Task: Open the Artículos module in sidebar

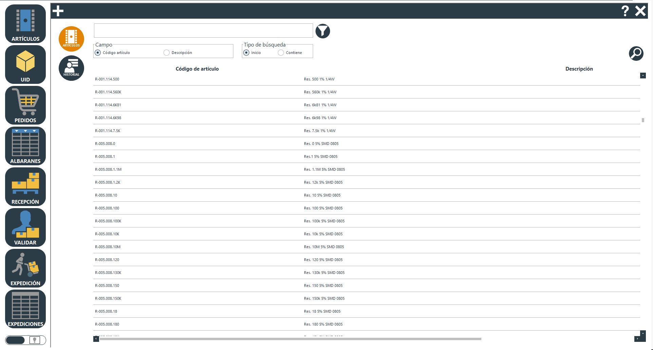Action: coord(25,24)
